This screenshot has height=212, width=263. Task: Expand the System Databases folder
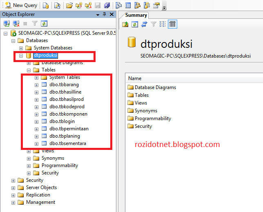click(21, 48)
